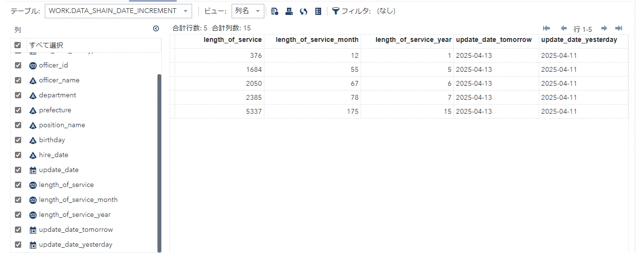Click character type icon beside hire_date
The height and width of the screenshot is (253, 636).
tap(33, 155)
